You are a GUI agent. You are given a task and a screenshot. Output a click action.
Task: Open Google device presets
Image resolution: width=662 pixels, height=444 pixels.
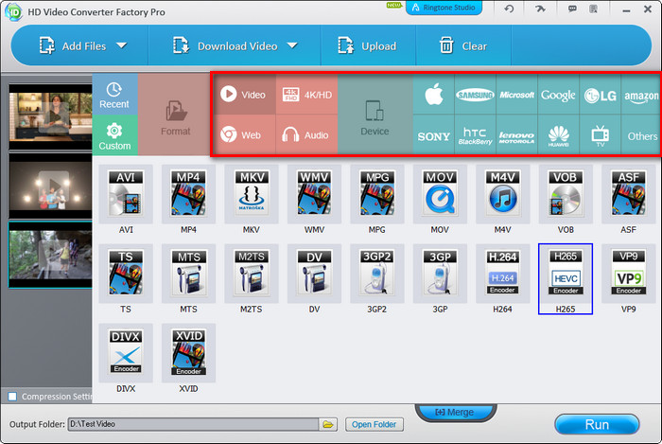click(x=558, y=95)
